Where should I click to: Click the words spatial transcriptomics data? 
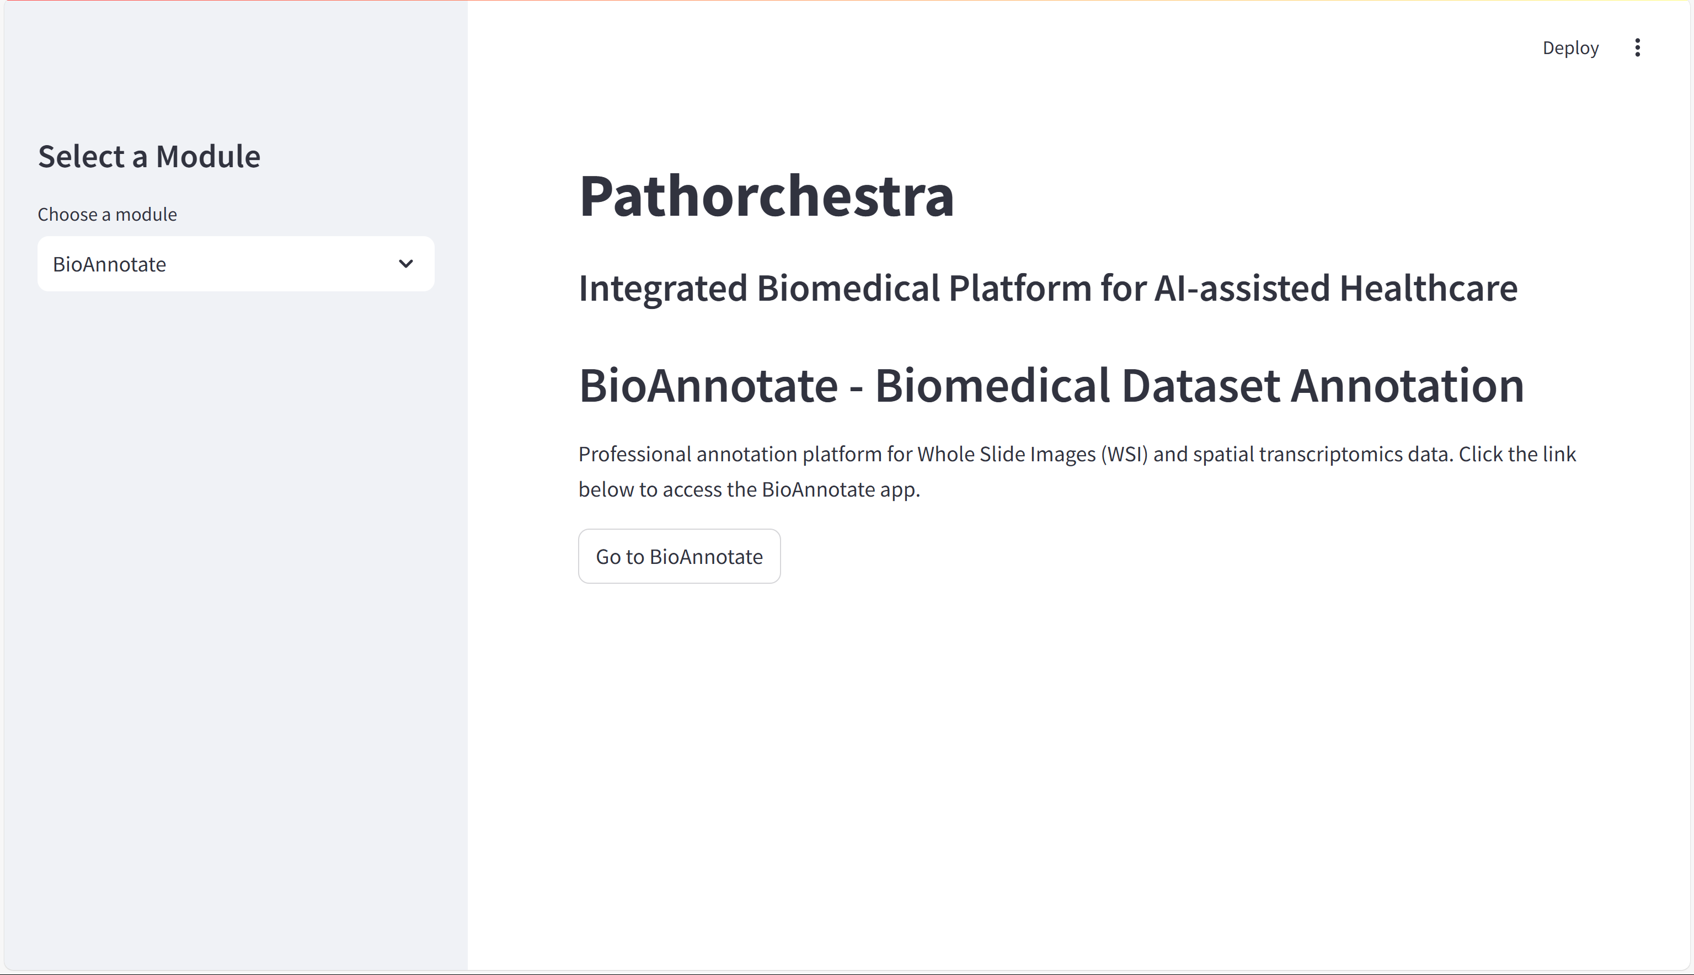tap(1321, 454)
